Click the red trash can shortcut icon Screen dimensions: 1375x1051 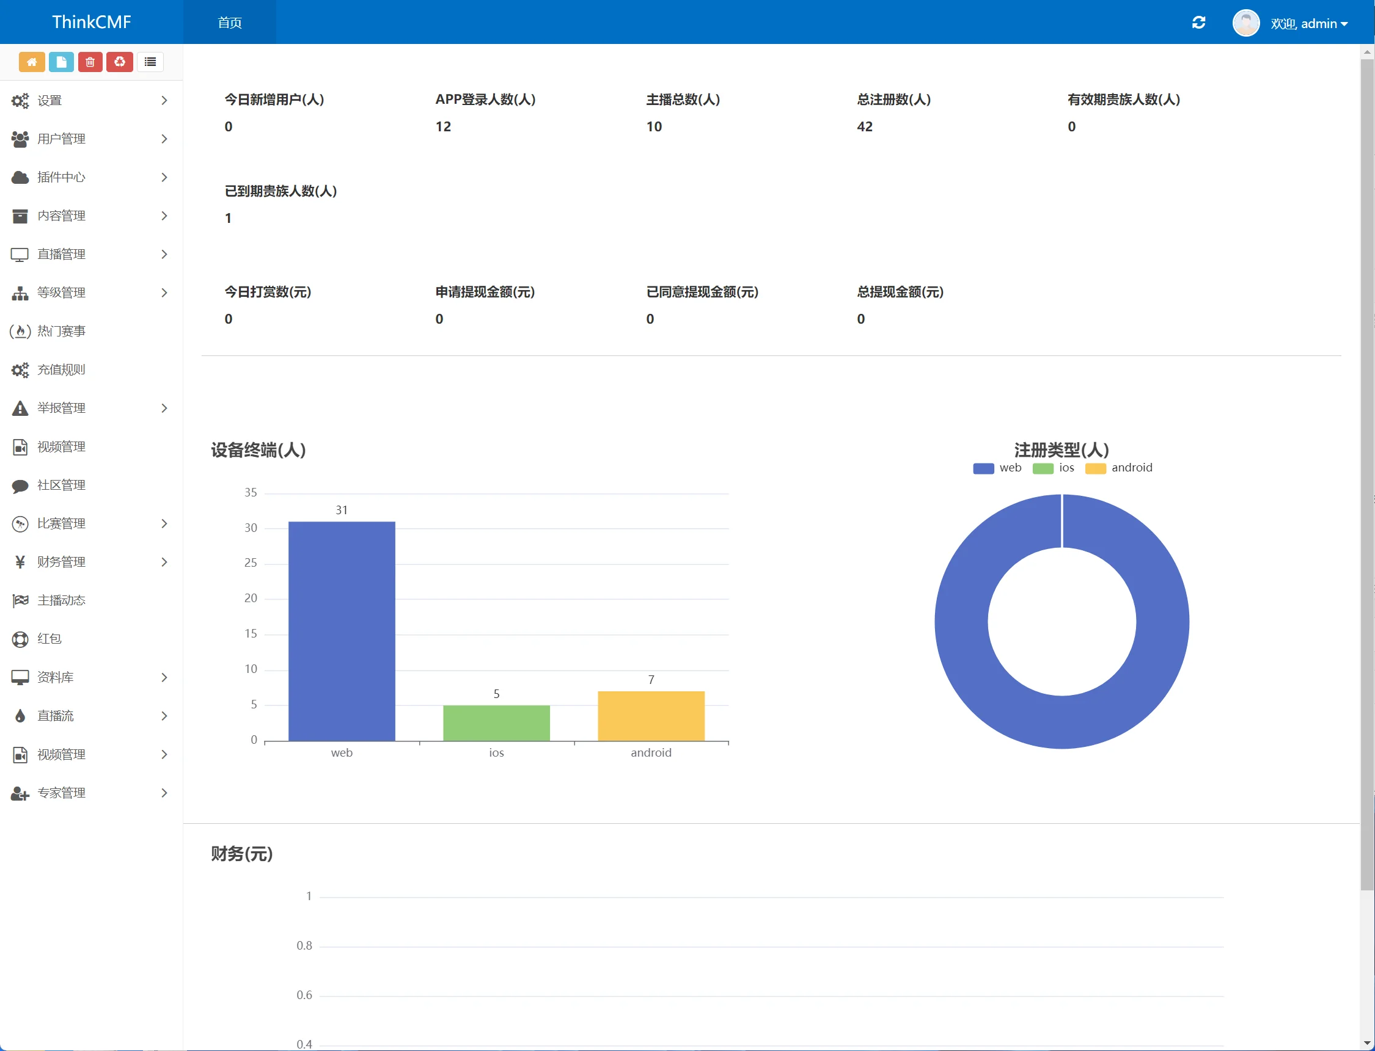tap(90, 62)
